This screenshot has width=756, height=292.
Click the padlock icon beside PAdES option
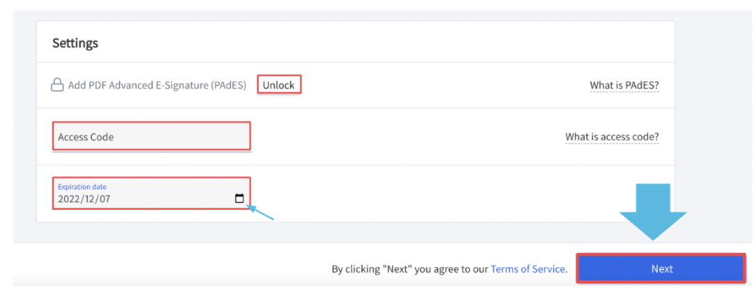pos(57,86)
